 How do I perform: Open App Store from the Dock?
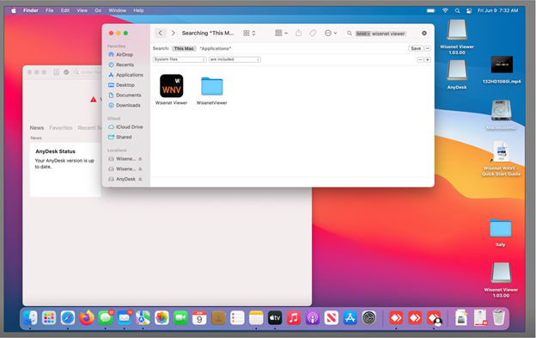[x=350, y=318]
